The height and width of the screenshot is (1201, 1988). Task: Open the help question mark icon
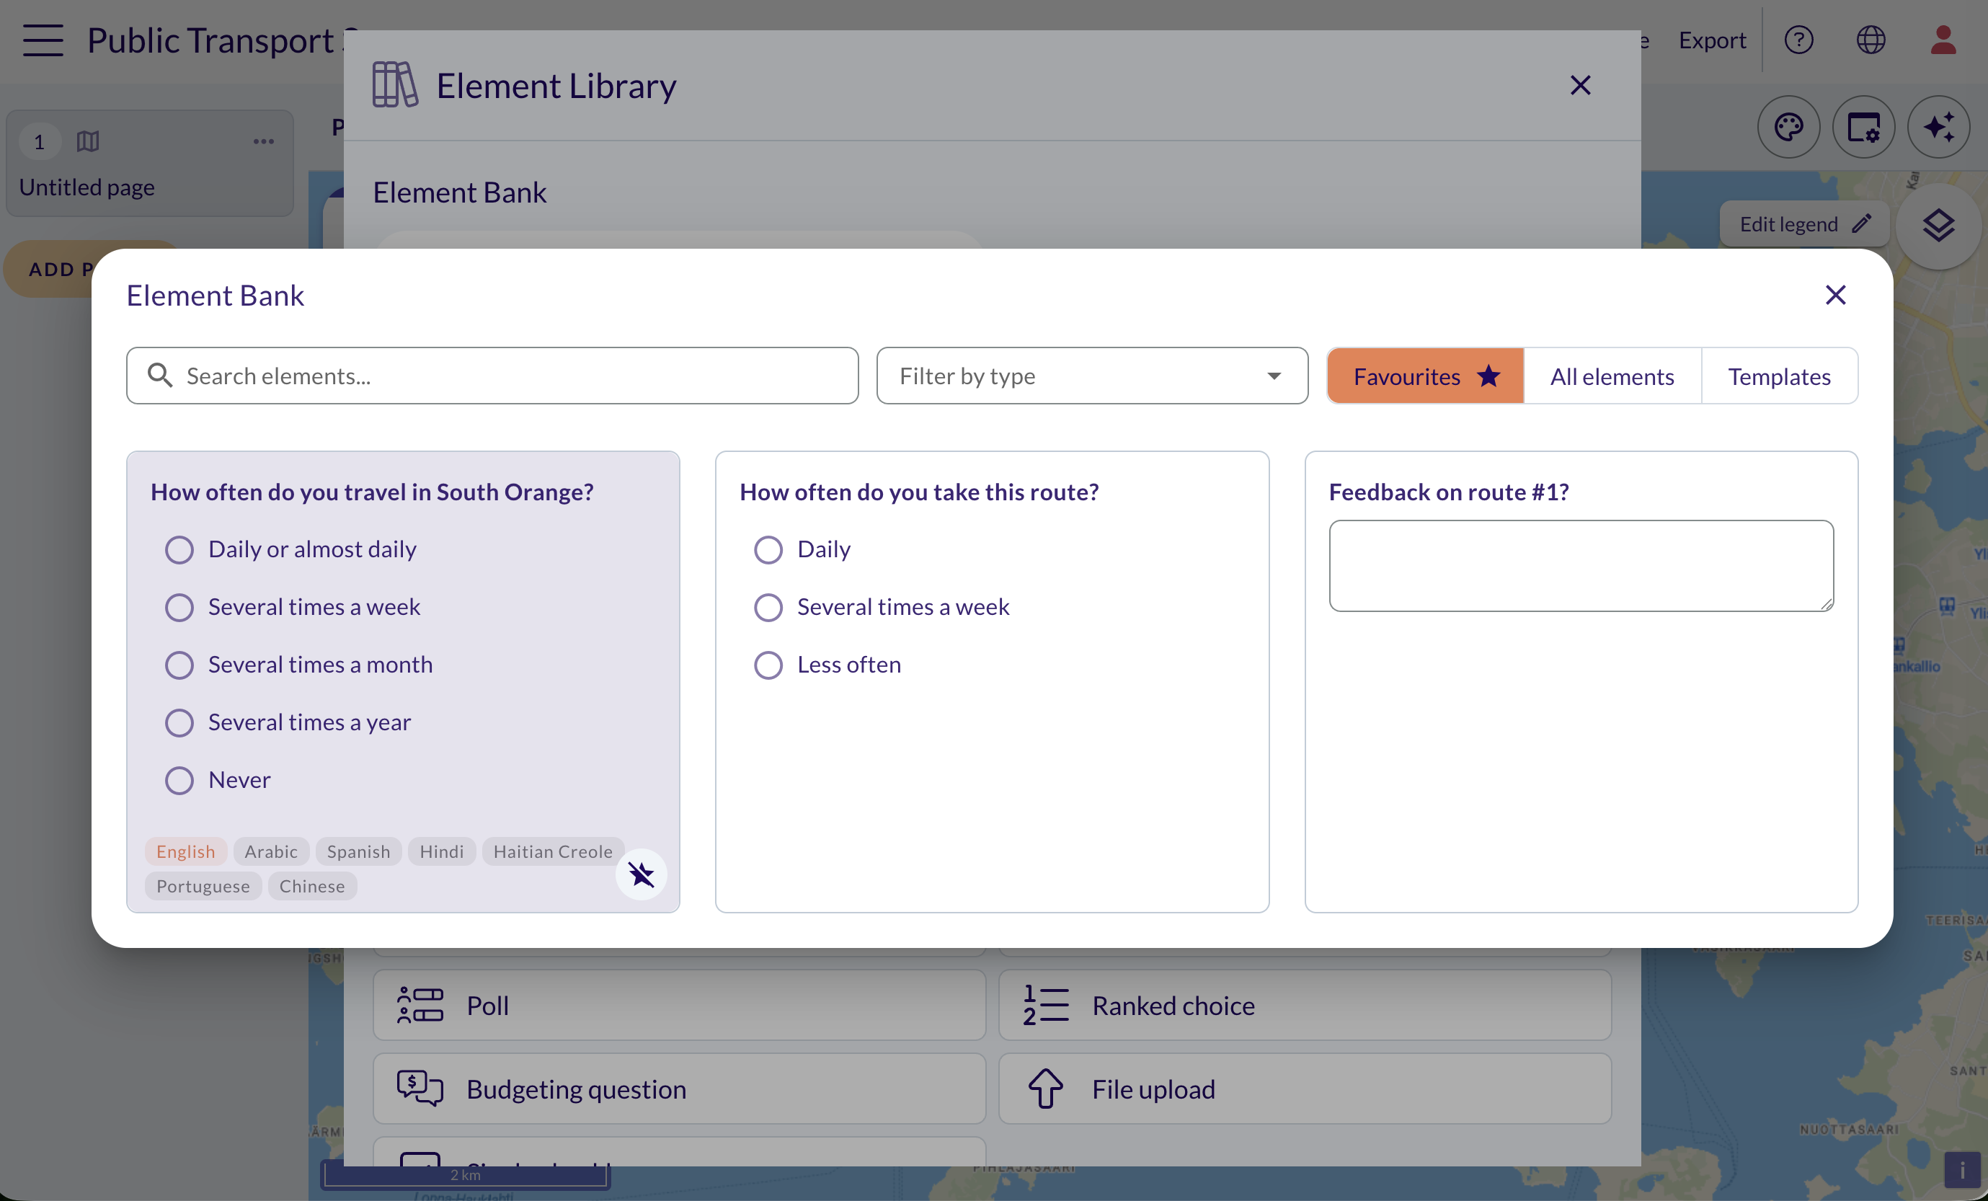[1798, 40]
